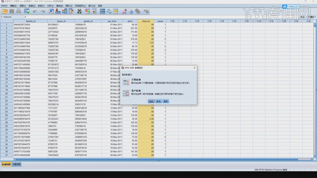Click the Insert cases icon
The height and width of the screenshot is (178, 317).
pos(87,11)
